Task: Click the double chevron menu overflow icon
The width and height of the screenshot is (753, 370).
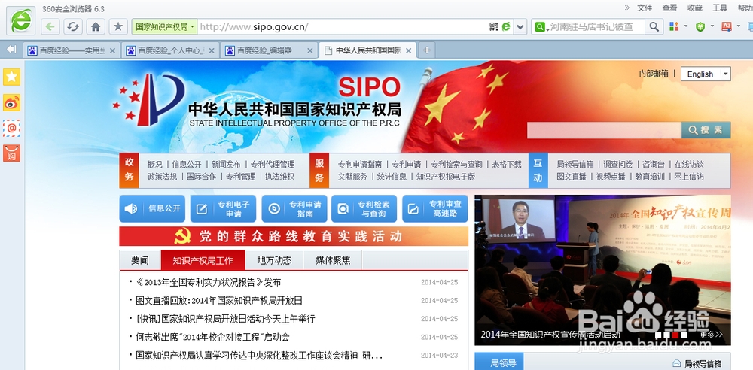Action: (x=626, y=8)
